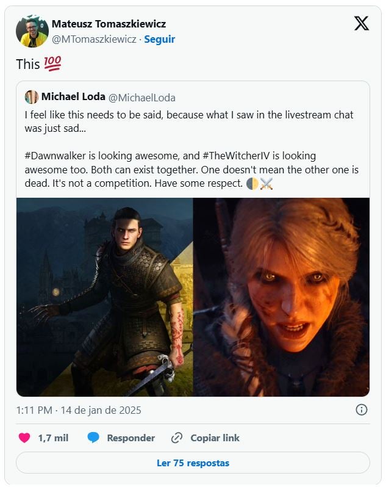
Task: Open Mateusz Tomaszkiewicz's profile avatar
Action: pyautogui.click(x=32, y=32)
